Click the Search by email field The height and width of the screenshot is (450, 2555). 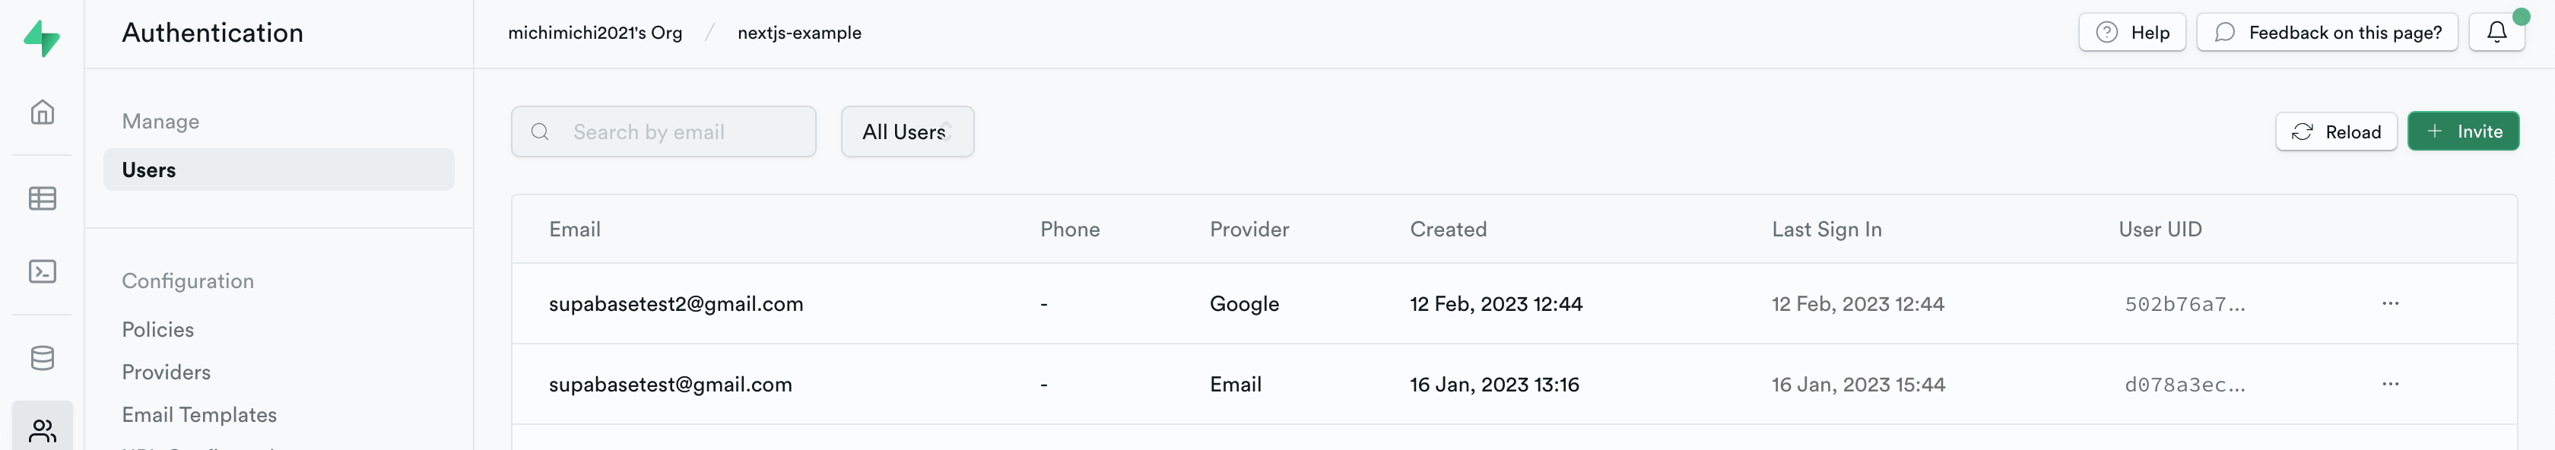tap(684, 132)
